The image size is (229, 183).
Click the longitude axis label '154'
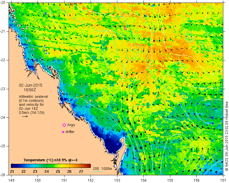[144, 180]
